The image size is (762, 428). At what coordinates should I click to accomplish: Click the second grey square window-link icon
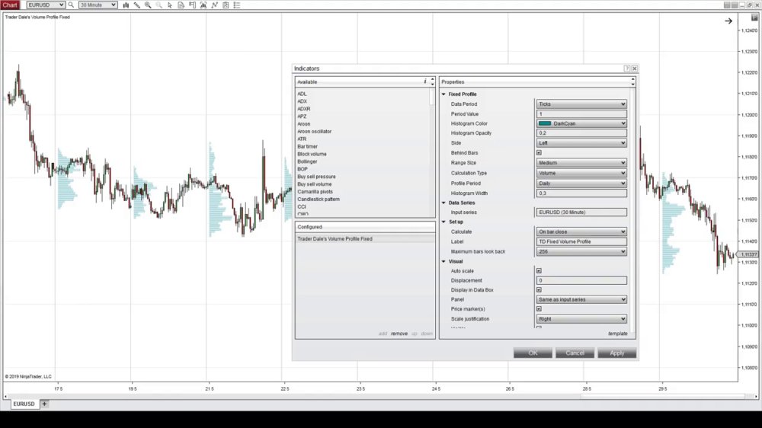(735, 5)
